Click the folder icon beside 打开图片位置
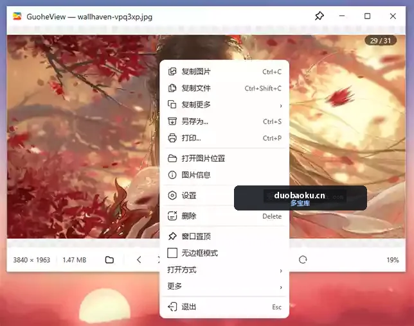The image size is (414, 326). coord(172,159)
